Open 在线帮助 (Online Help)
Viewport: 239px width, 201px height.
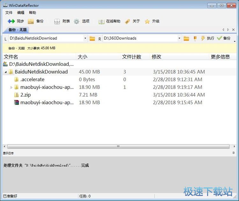point(101,21)
